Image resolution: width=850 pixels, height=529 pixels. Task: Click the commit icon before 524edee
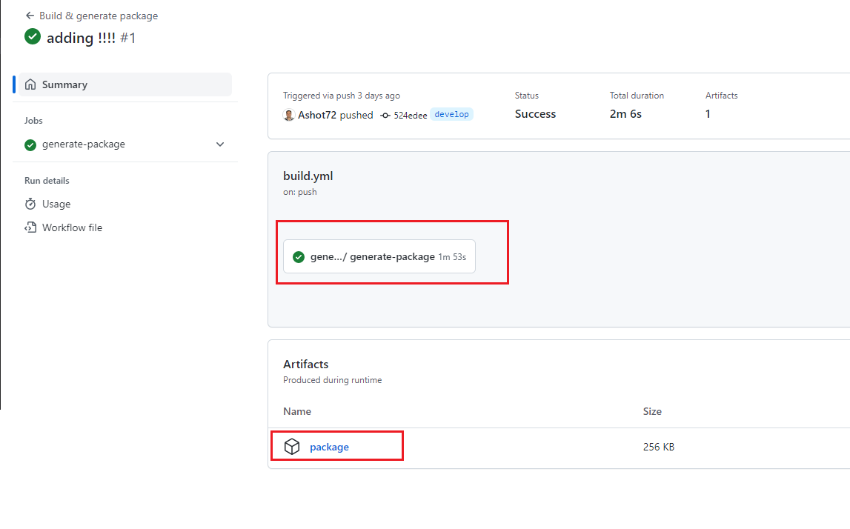click(385, 116)
